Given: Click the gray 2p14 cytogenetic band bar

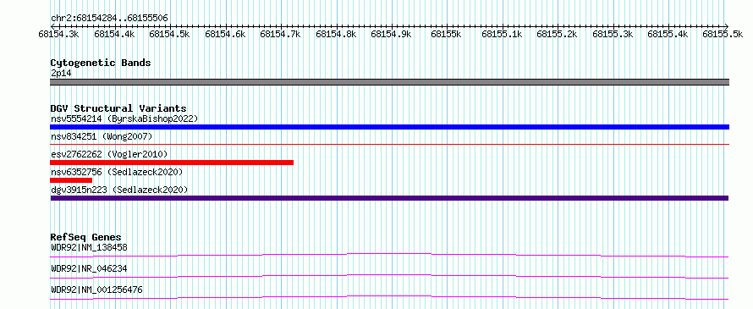Looking at the screenshot, I should pos(389,82).
